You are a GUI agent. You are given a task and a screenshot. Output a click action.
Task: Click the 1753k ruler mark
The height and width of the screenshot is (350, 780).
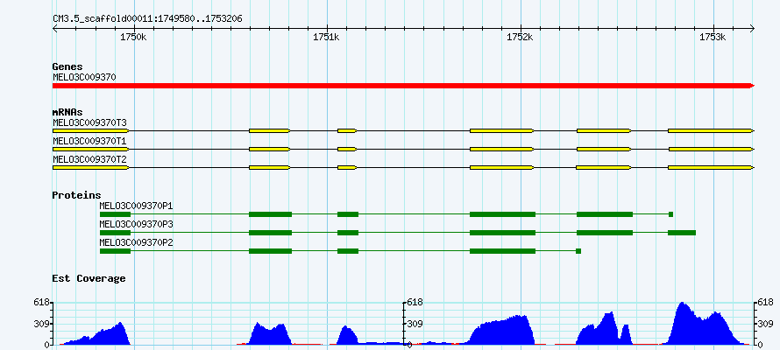click(x=714, y=38)
